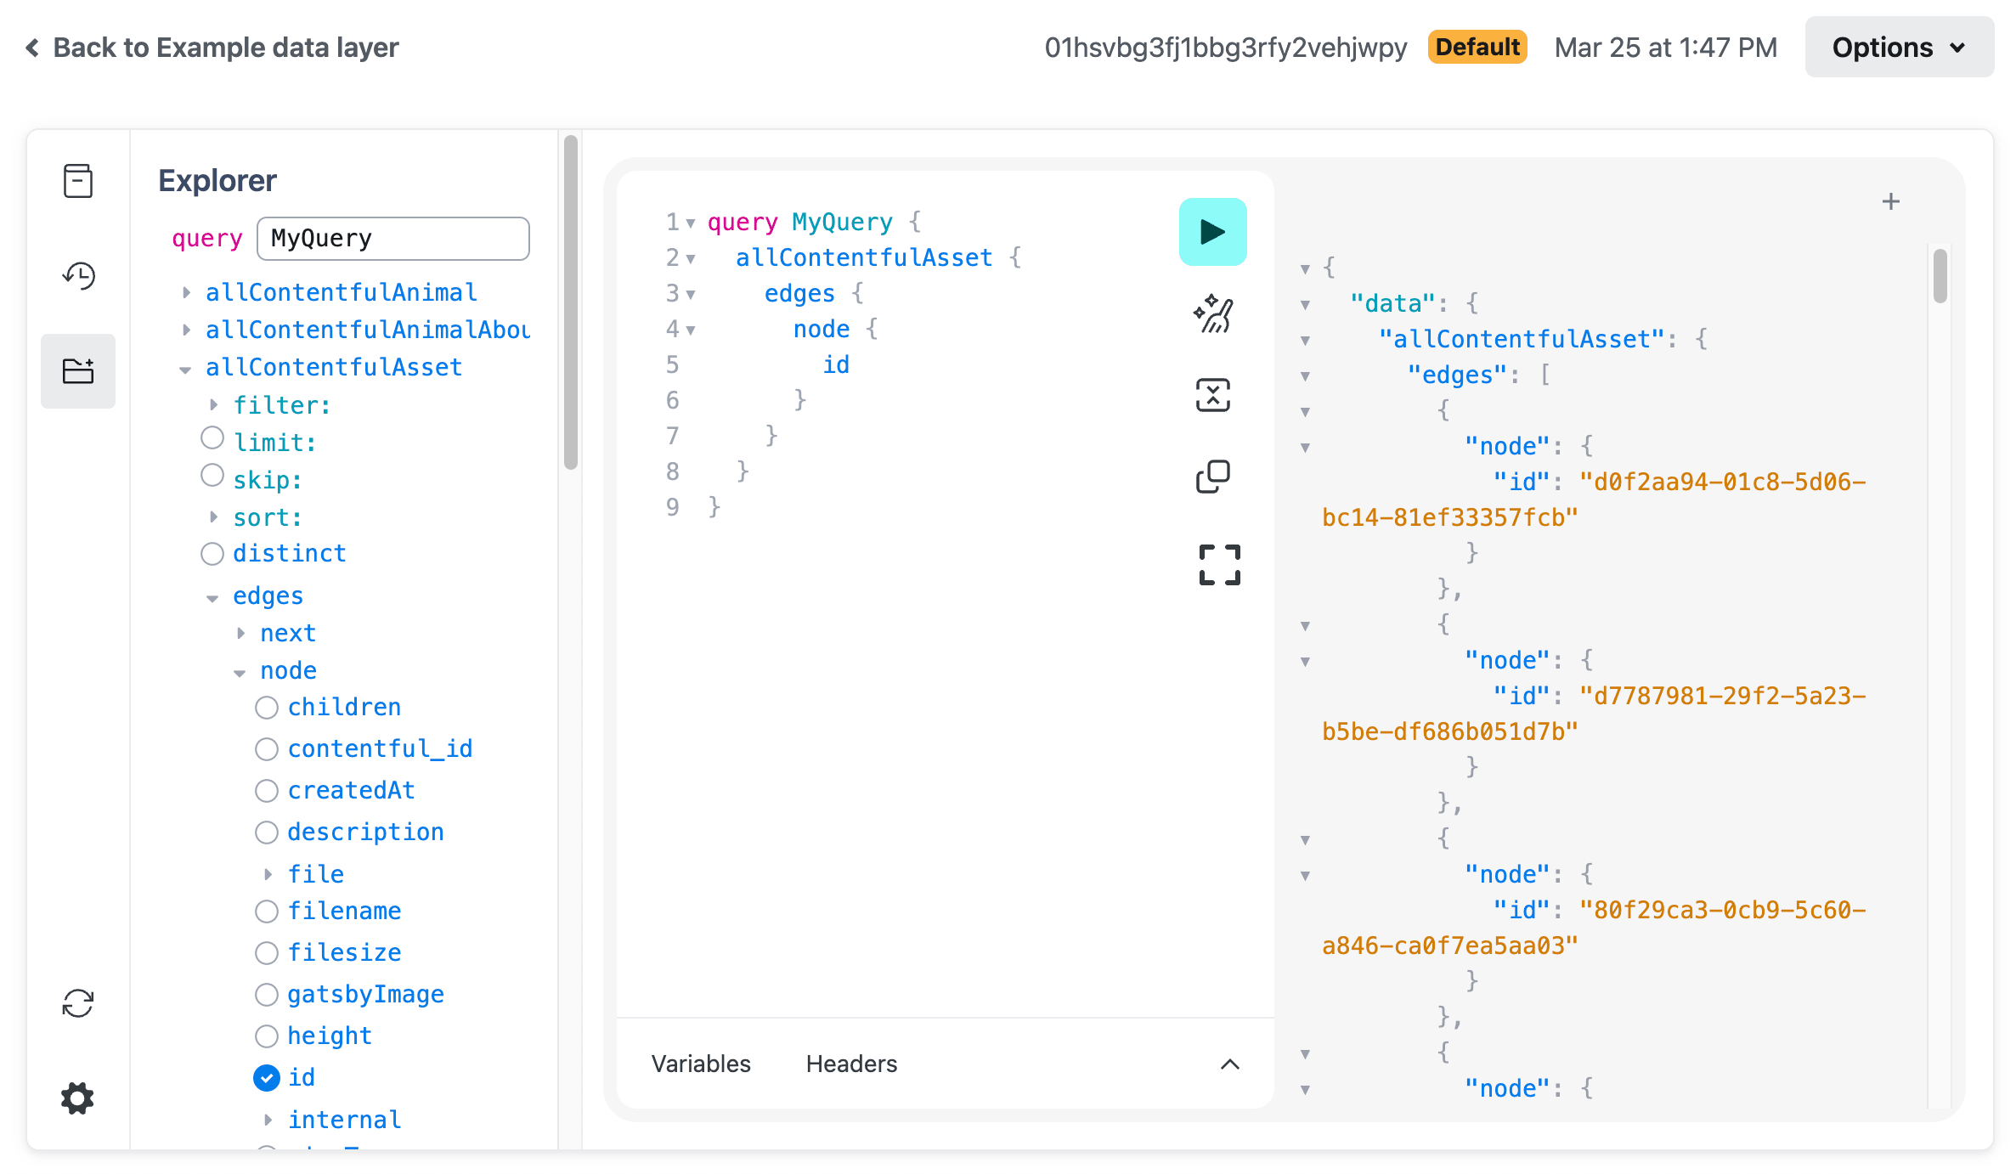This screenshot has height=1174, width=2016.
Task: Uncheck the selected id field
Action: pyautogui.click(x=267, y=1078)
